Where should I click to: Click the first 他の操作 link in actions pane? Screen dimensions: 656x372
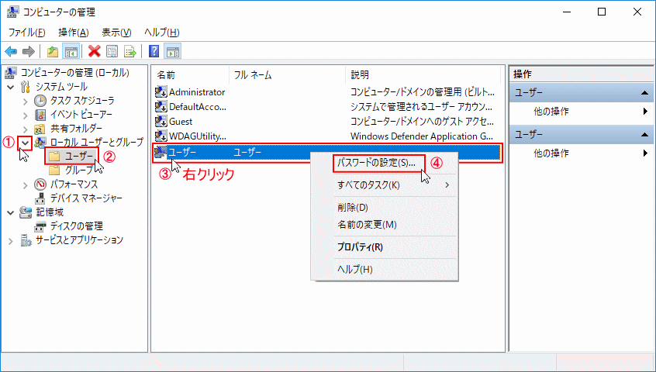551,112
